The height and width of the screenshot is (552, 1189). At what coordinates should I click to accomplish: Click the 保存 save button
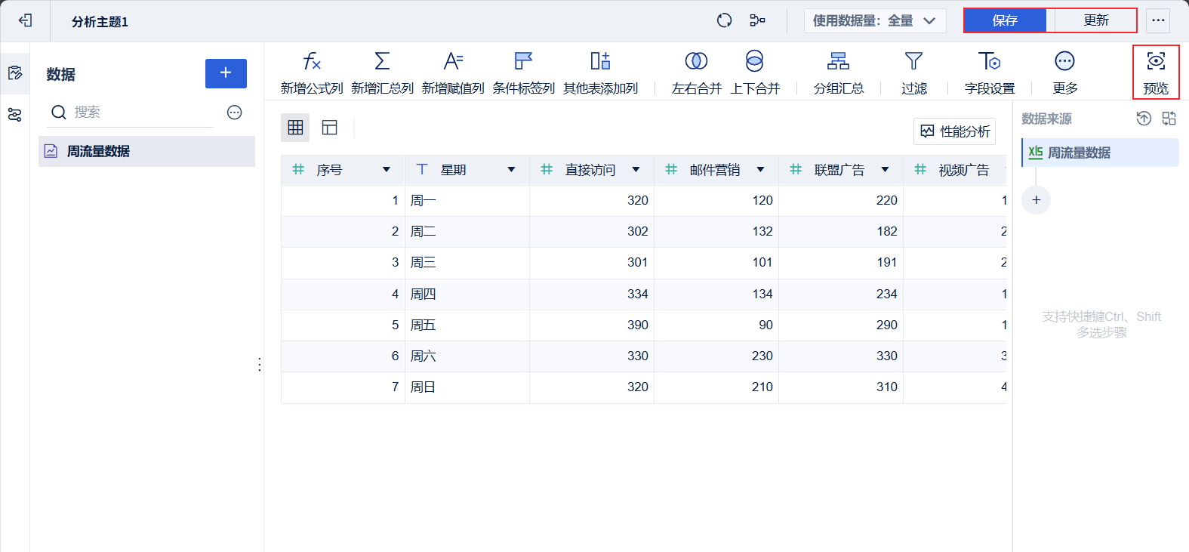click(1005, 20)
